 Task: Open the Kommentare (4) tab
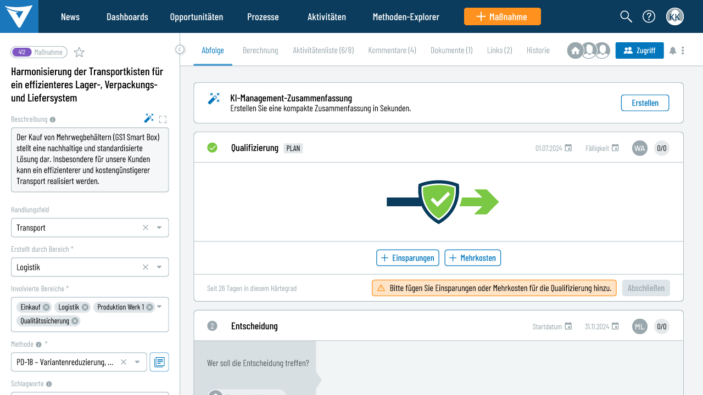(392, 50)
